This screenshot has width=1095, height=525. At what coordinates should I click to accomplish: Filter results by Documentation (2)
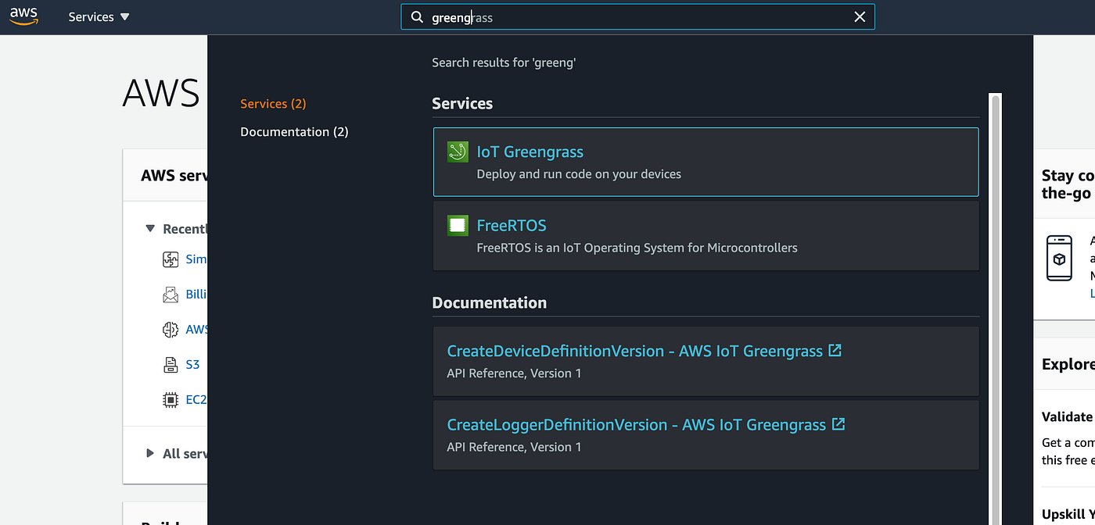click(x=294, y=132)
